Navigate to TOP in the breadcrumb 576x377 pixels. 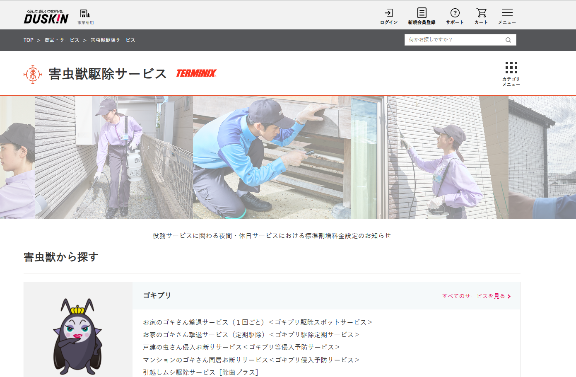tap(28, 40)
